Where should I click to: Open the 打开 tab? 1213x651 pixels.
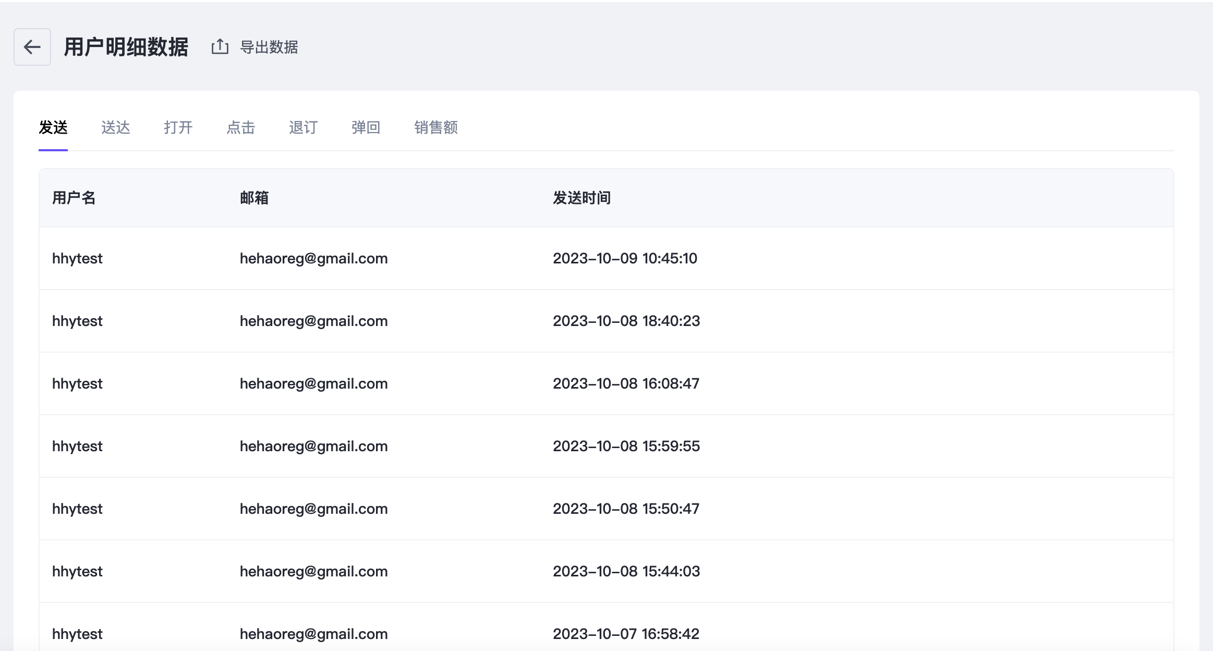[x=178, y=127]
